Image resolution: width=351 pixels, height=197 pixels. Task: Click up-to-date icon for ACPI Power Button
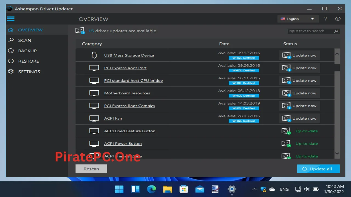286,144
